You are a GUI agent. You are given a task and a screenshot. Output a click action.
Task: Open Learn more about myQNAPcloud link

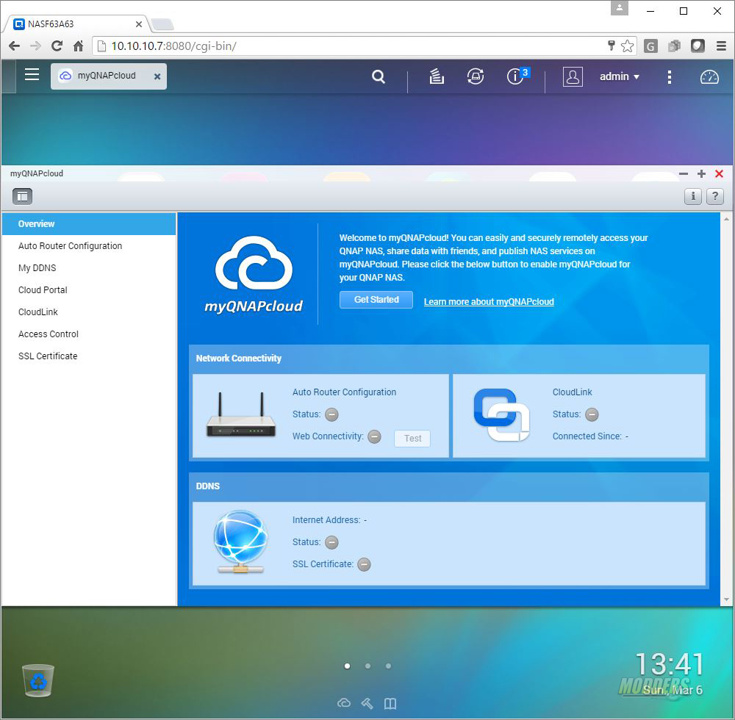[489, 302]
